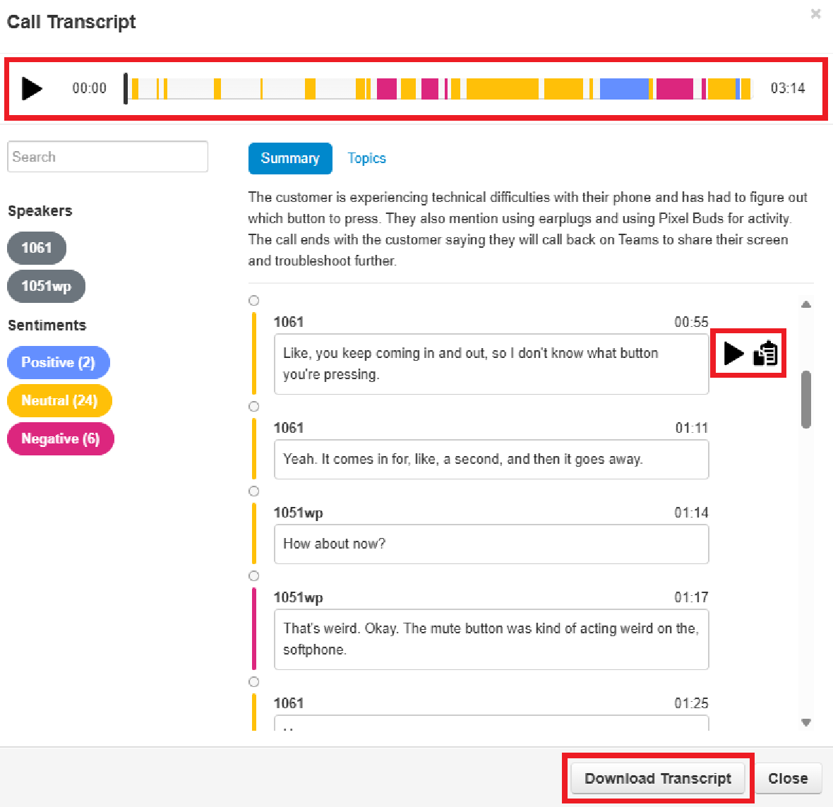Viewport: 833px width, 807px height.
Task: Filter transcript by Negative (6) sentiment
Action: 60,439
